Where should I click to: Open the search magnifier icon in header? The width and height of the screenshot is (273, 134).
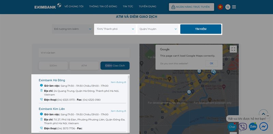point(228,7)
